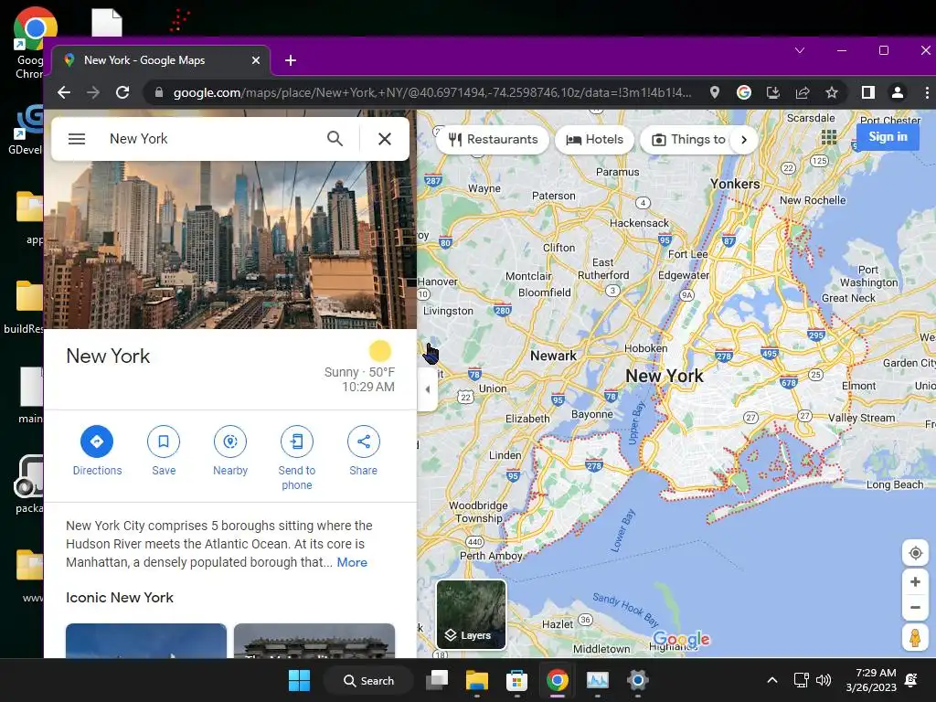This screenshot has height=702, width=936.
Task: Toggle the Chrome side panel
Action: pos(868,92)
